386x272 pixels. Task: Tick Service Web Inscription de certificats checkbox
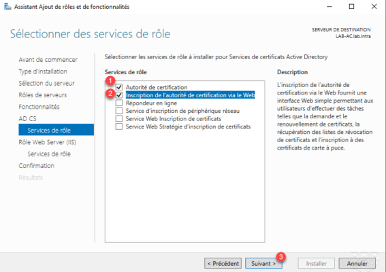119,118
